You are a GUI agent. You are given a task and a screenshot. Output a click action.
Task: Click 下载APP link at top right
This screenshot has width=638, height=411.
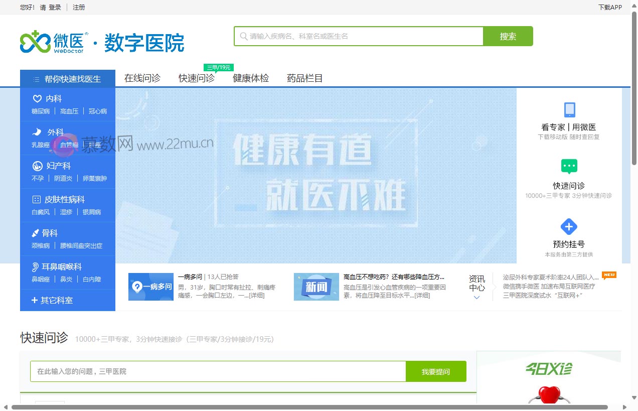click(610, 7)
